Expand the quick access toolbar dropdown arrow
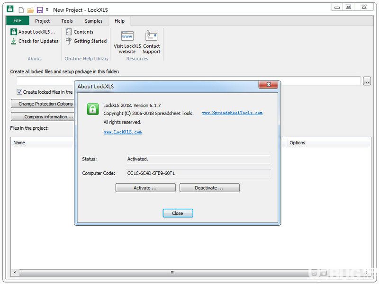379x284 pixels. pos(47,9)
